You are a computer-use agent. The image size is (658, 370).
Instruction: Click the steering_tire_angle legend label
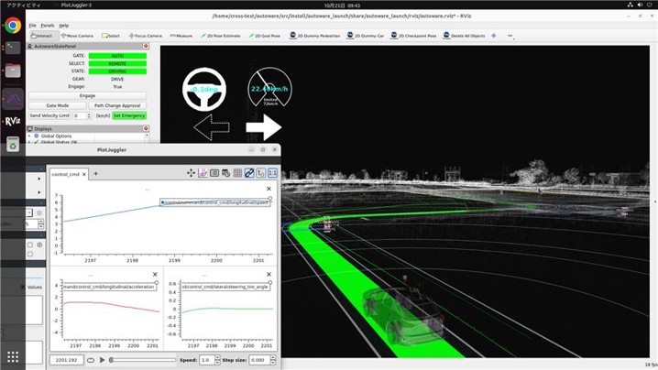[x=225, y=287]
